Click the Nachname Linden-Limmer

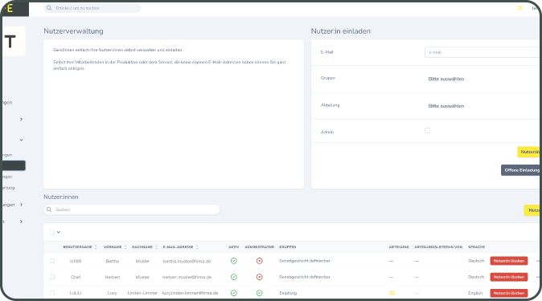click(142, 293)
